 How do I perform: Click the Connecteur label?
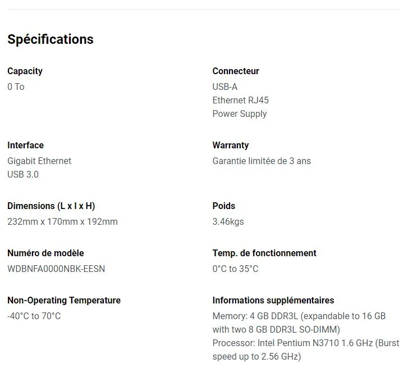pos(236,71)
